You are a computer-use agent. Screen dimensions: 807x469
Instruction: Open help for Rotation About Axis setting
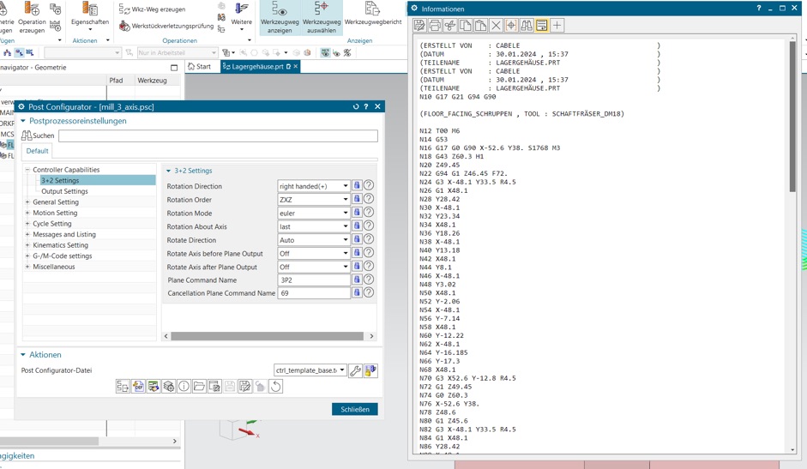(x=369, y=226)
